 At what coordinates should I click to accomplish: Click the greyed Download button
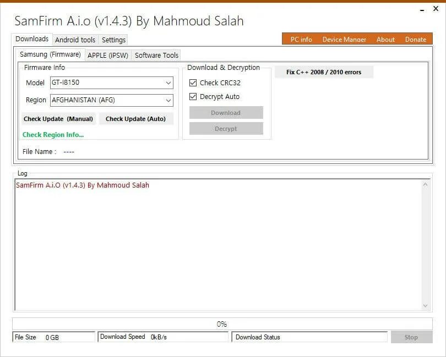point(226,113)
